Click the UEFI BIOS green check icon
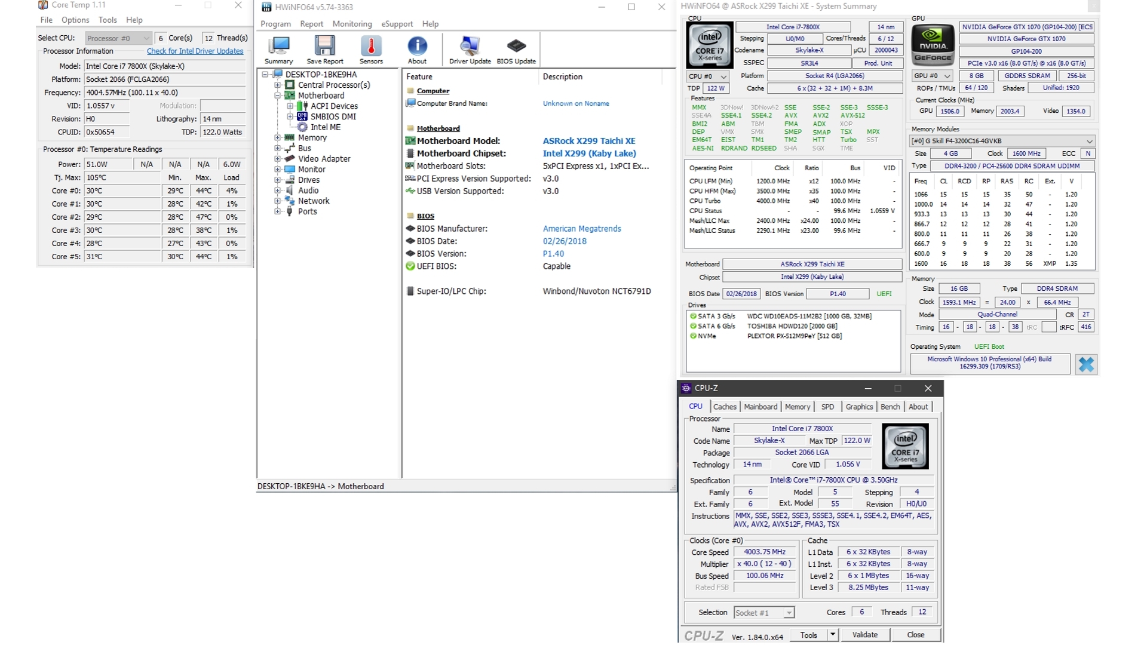Viewport: 1147px width, 645px height. tap(410, 266)
